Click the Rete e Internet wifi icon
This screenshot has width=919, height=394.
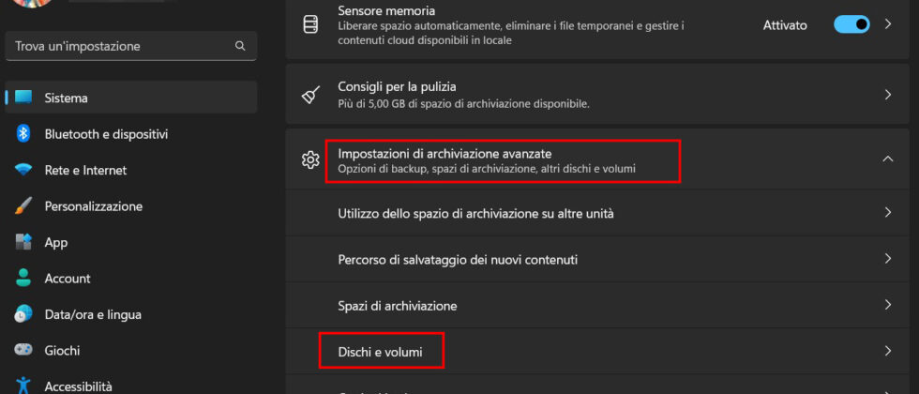coord(24,170)
